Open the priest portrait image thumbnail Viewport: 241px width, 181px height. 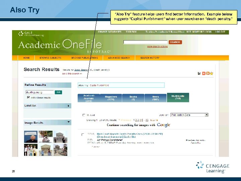tap(31, 137)
